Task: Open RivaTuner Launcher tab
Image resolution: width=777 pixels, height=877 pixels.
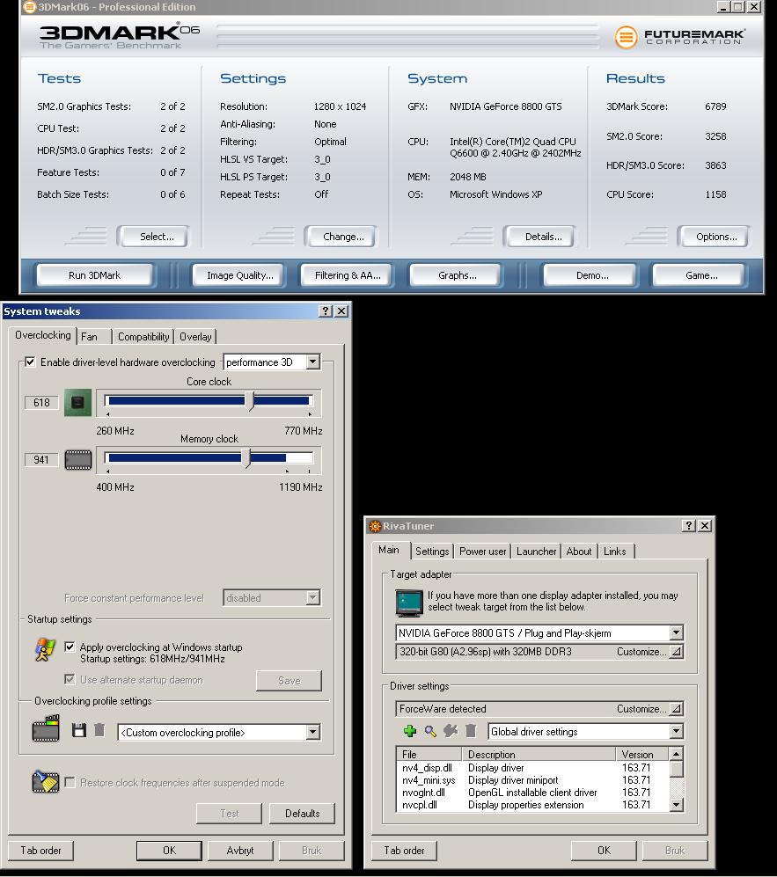Action: point(536,552)
